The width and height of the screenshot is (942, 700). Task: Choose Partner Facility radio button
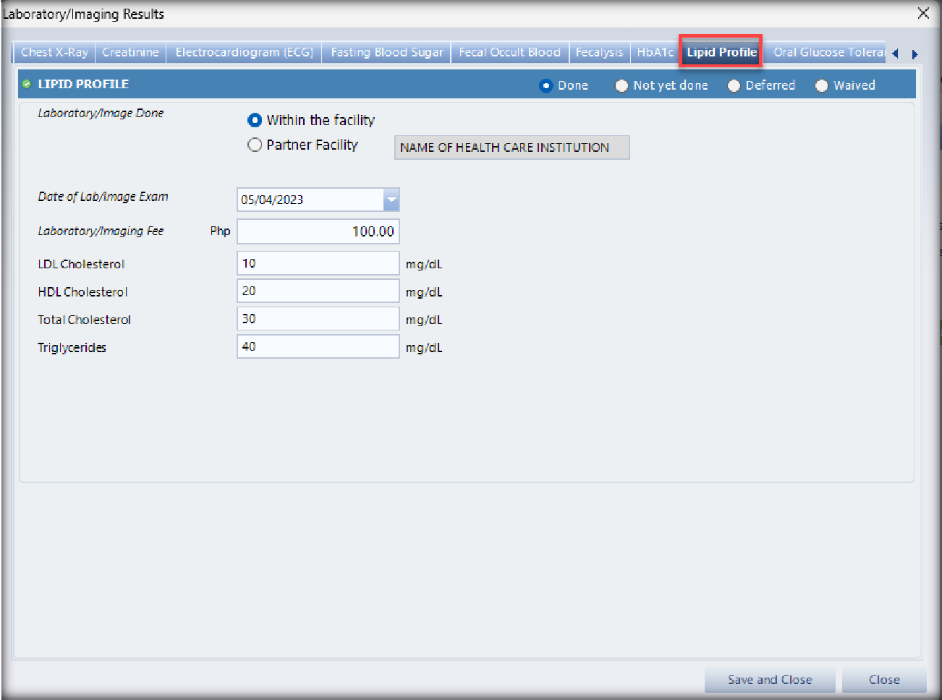tap(255, 145)
